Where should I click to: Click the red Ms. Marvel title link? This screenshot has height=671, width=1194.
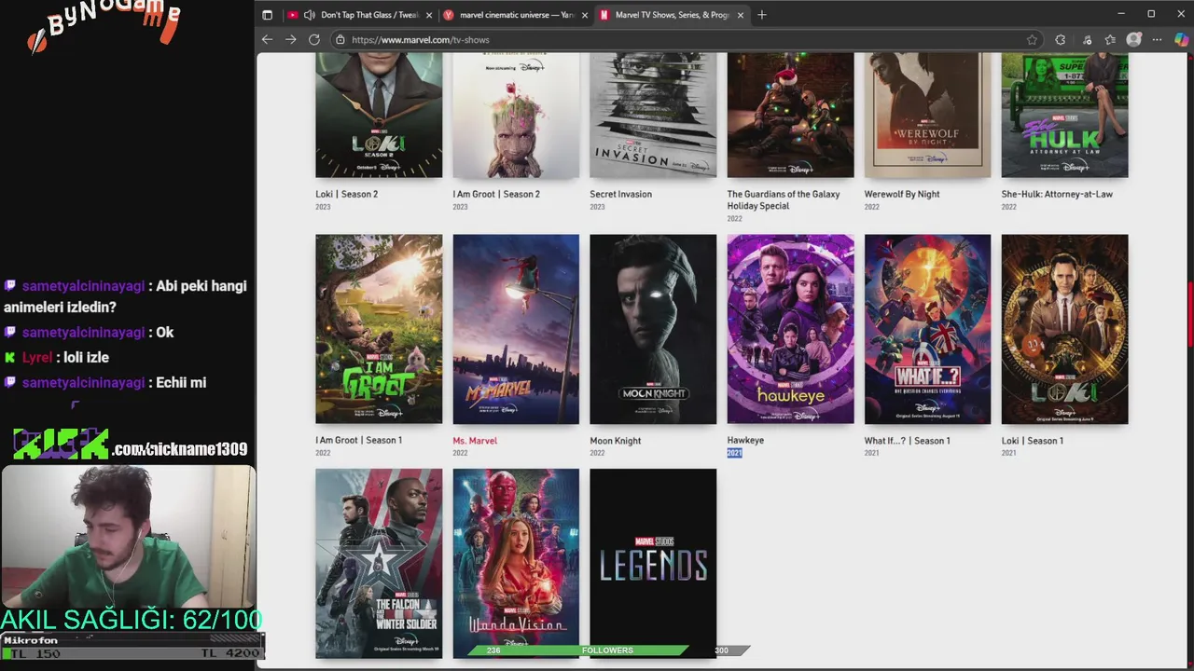click(475, 440)
